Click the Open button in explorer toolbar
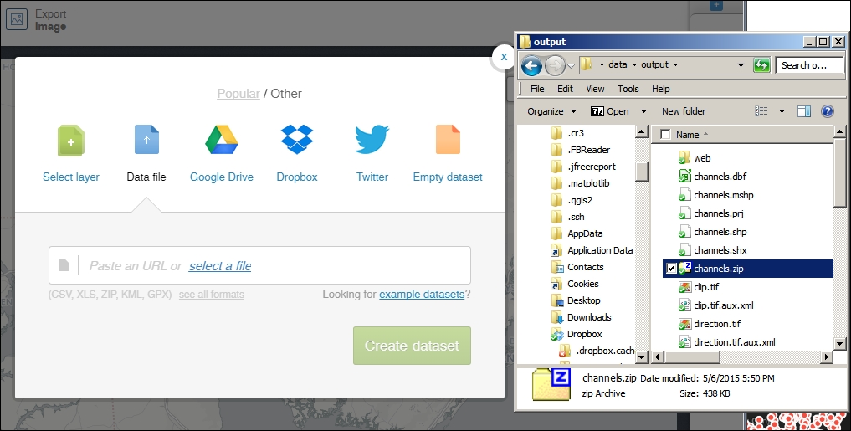The width and height of the screenshot is (851, 431). click(611, 111)
